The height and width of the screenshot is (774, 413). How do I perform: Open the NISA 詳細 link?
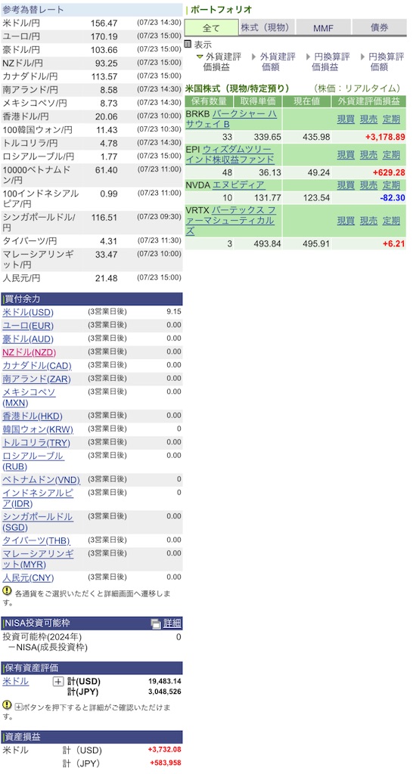tap(172, 624)
